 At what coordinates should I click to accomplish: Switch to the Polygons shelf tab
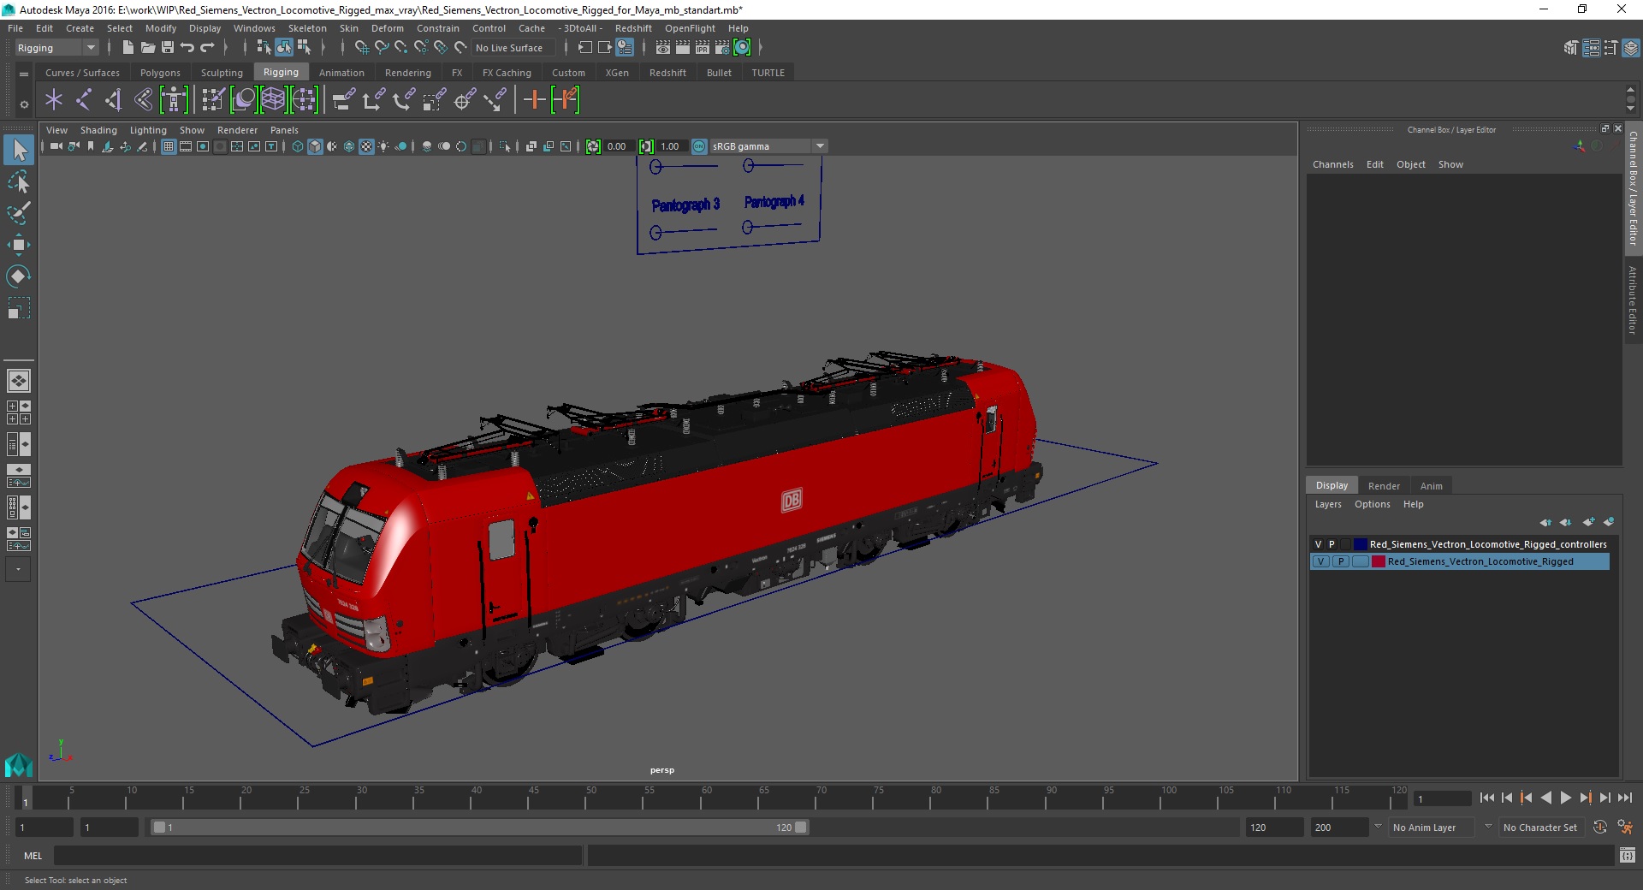pyautogui.click(x=160, y=73)
